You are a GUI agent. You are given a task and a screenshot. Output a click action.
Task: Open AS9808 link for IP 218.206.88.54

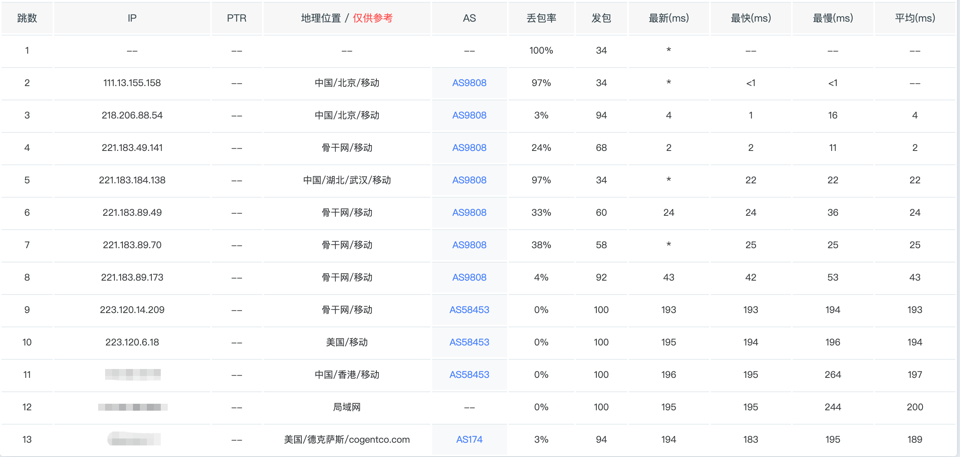[469, 115]
